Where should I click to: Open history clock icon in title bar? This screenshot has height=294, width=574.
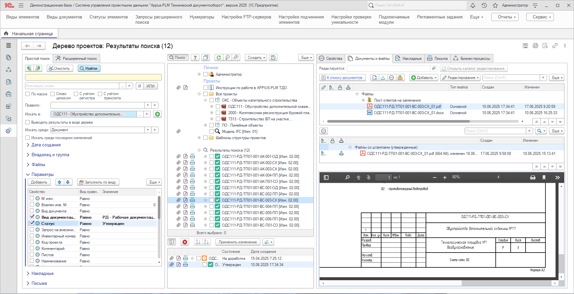(484, 6)
